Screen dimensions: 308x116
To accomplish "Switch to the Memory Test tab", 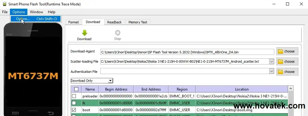I will [138, 22].
